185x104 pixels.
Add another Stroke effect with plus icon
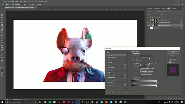click(125, 65)
